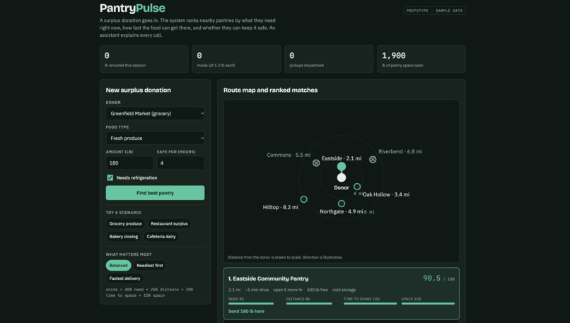The image size is (570, 323).
Task: Click the Hilltop · 8.2 mi map label
Action: [x=280, y=207]
